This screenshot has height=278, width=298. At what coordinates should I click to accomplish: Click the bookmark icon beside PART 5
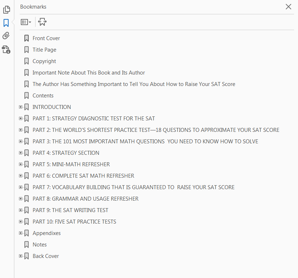pos(27,164)
